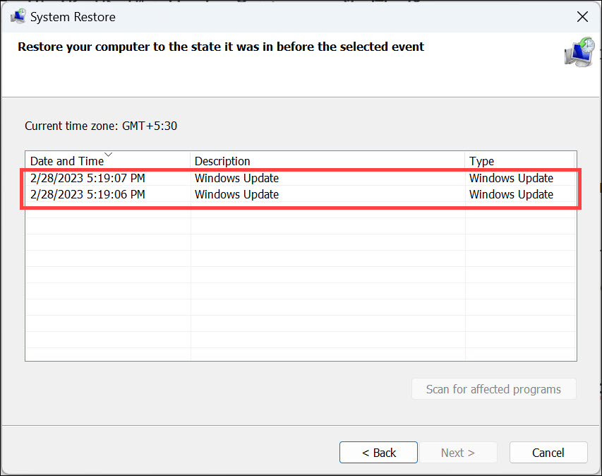Screen dimensions: 602x476
Task: Select the 5:19:07 PM restore point
Action: [88, 178]
